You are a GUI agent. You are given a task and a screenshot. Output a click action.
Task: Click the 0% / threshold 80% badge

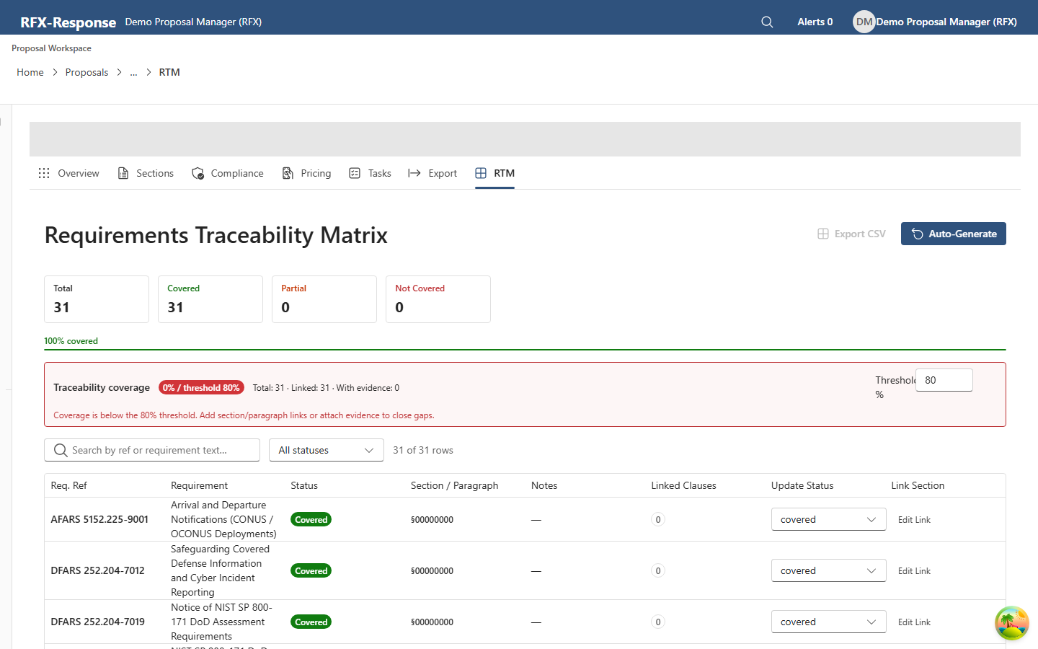(201, 387)
